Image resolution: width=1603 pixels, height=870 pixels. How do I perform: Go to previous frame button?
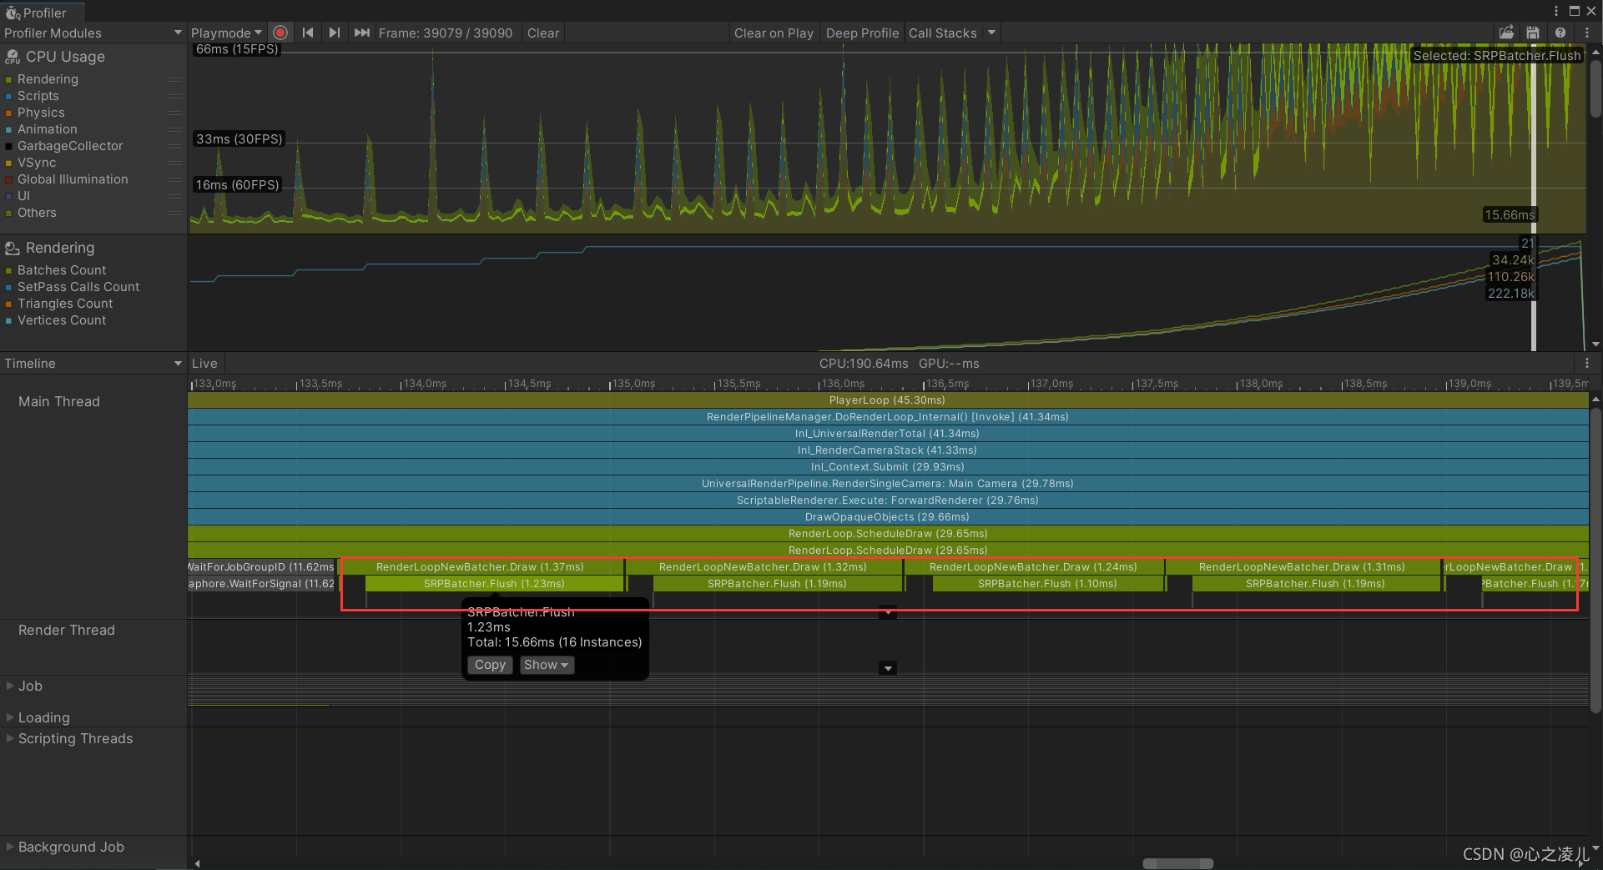click(x=308, y=33)
